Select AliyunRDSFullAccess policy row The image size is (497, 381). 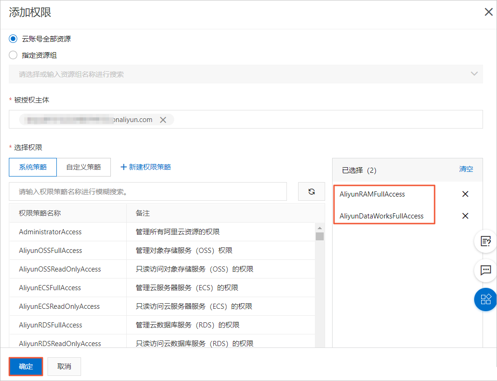[x=162, y=325]
